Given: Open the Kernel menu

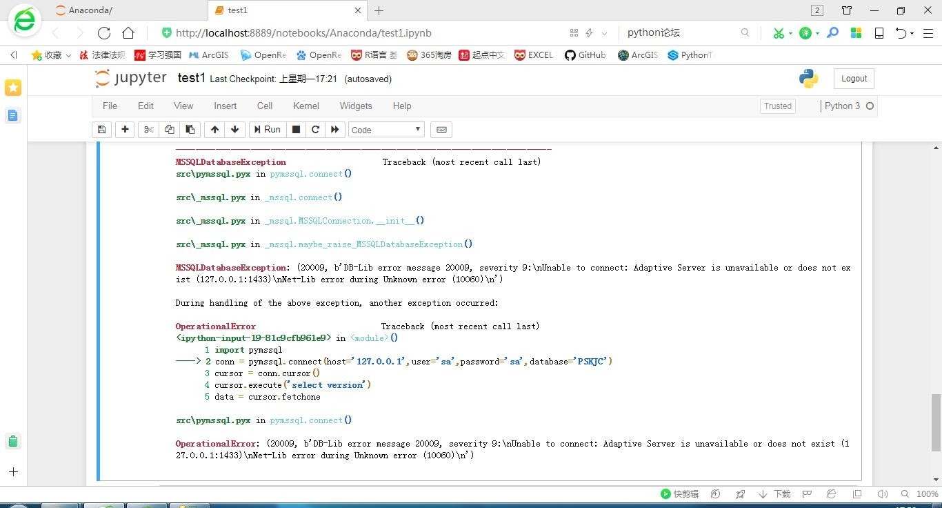Looking at the screenshot, I should pos(305,106).
